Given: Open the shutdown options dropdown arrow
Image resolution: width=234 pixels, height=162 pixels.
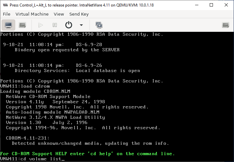Looking at the screenshot, I should tap(81, 25).
